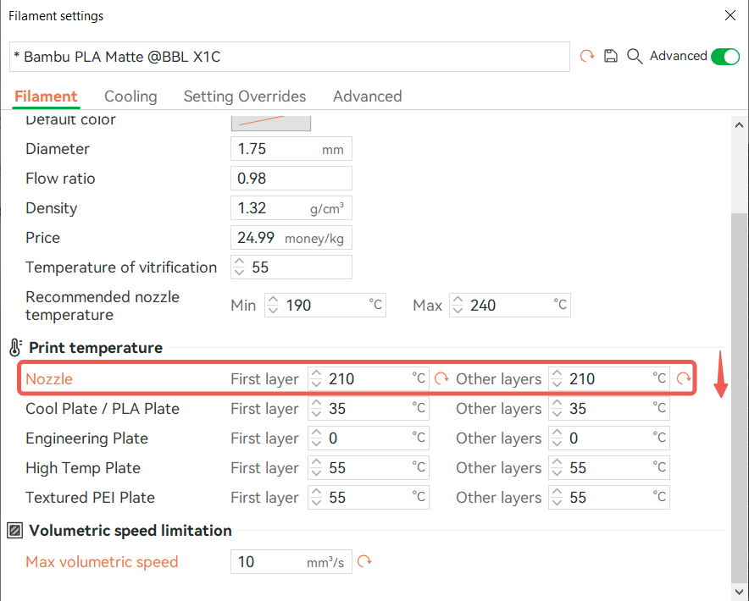Click Nozzle Other layers spinner arrows

click(x=557, y=379)
